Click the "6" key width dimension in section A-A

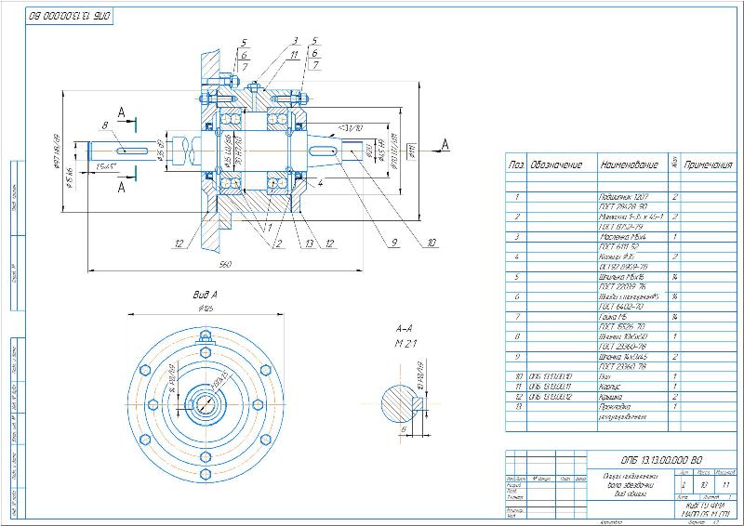(404, 428)
